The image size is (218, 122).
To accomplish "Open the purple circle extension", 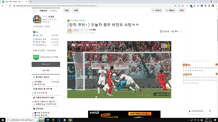I will coord(198,6).
